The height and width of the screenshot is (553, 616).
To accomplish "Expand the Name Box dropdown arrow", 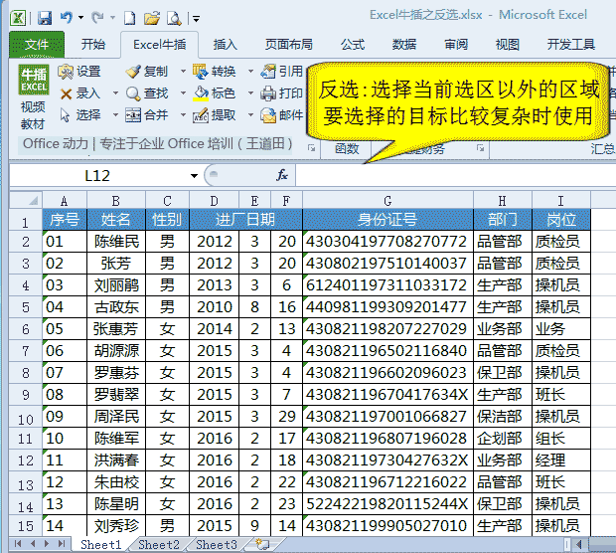I will click(194, 176).
